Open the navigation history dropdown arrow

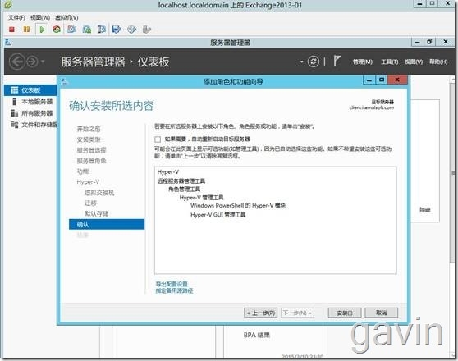click(x=43, y=62)
